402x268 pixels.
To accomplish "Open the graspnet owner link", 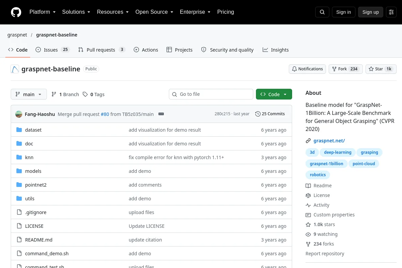I will click(17, 35).
